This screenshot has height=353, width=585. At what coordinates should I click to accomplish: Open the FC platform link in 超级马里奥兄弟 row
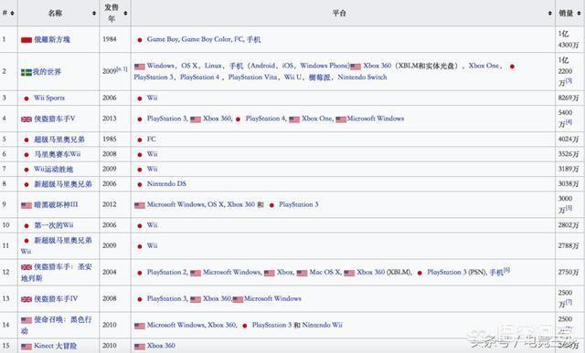(x=151, y=140)
